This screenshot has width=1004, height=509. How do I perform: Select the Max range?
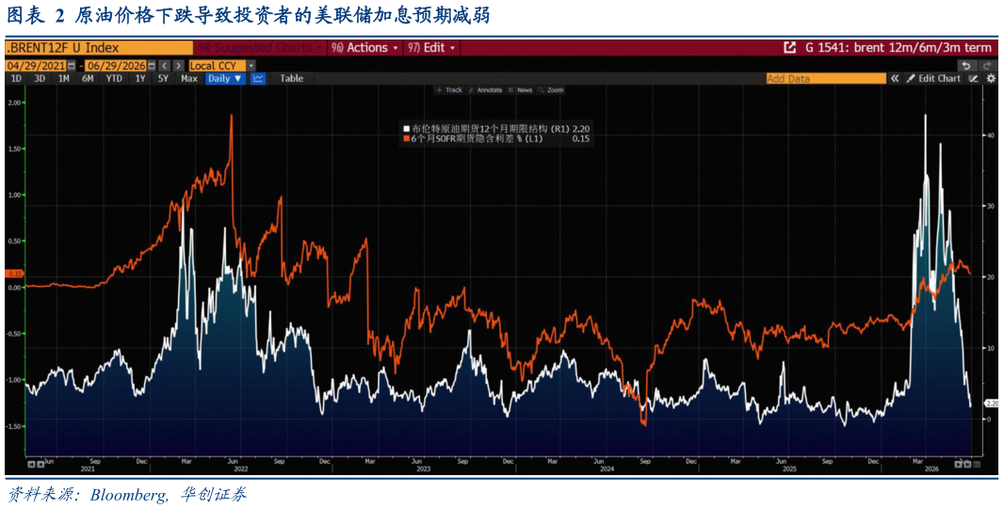point(189,79)
